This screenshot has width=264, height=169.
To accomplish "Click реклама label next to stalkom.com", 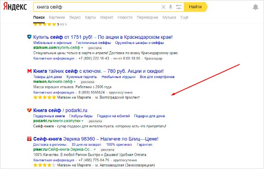I will [x=95, y=48].
